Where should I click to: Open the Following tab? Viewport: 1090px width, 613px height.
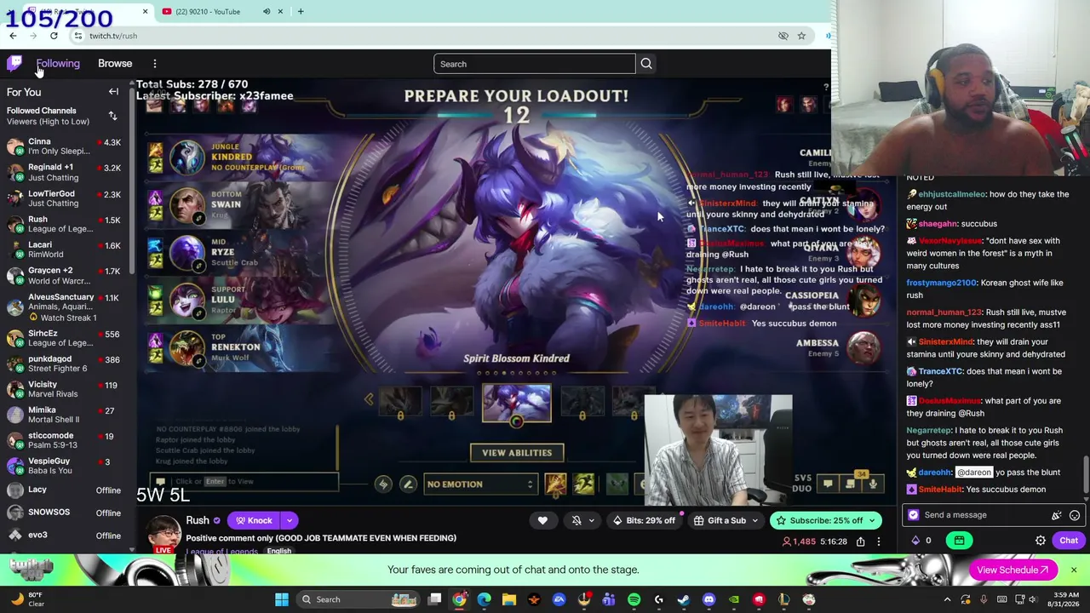[x=58, y=63]
